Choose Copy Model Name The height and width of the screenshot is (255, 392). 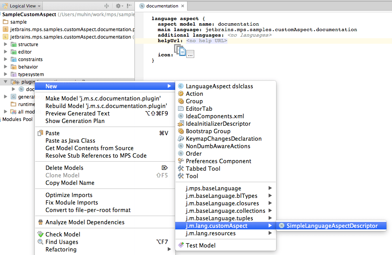pos(105,182)
